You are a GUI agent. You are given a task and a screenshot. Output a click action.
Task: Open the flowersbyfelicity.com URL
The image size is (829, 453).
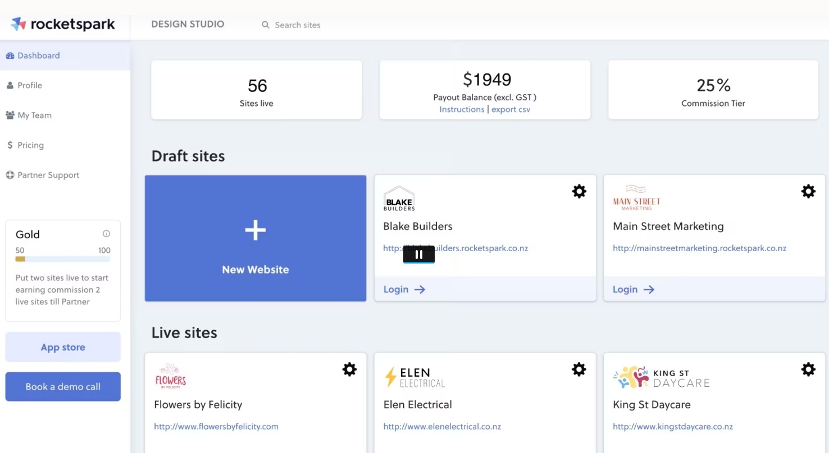[216, 426]
